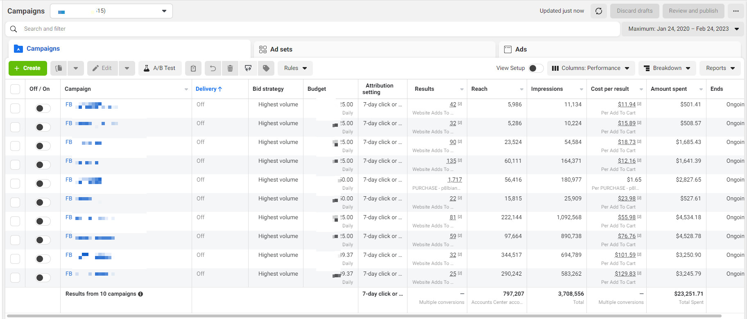This screenshot has width=747, height=319.
Task: Click the Amount spent column header
Action: 669,89
